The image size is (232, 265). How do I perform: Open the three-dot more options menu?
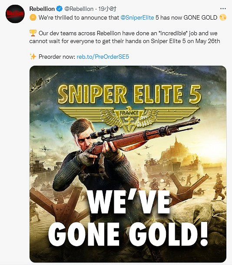pos(223,9)
